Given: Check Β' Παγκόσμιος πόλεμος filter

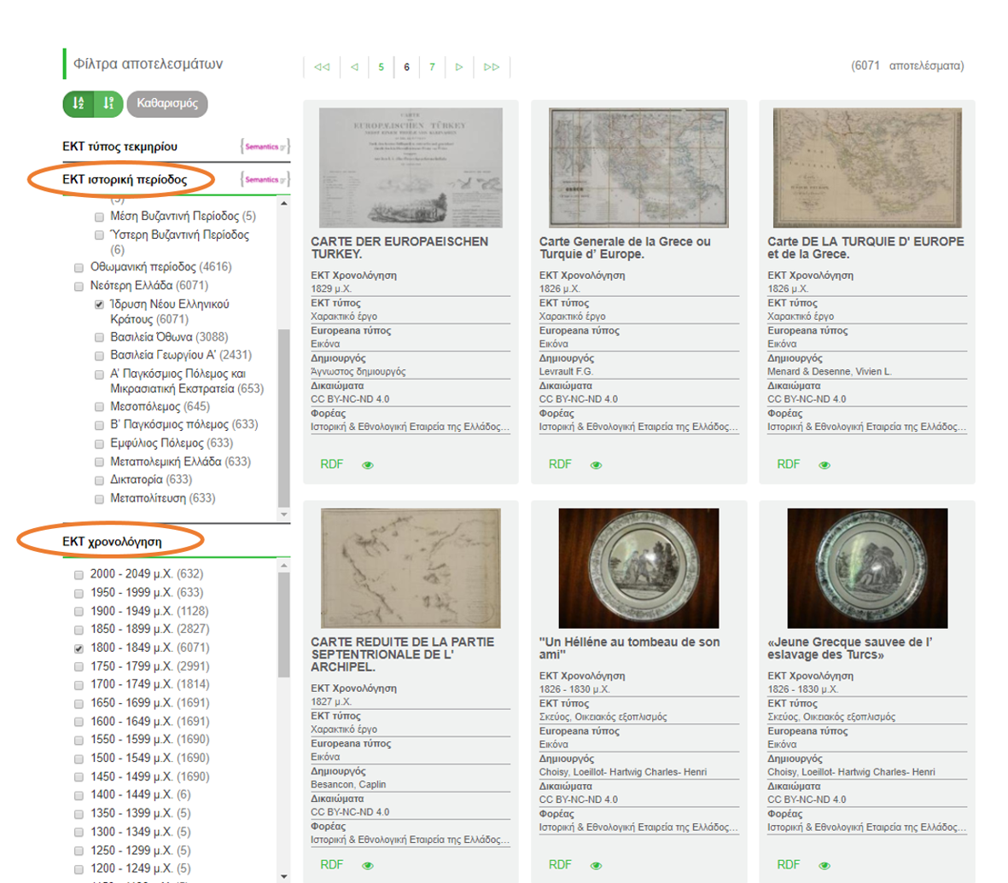Looking at the screenshot, I should point(99,425).
